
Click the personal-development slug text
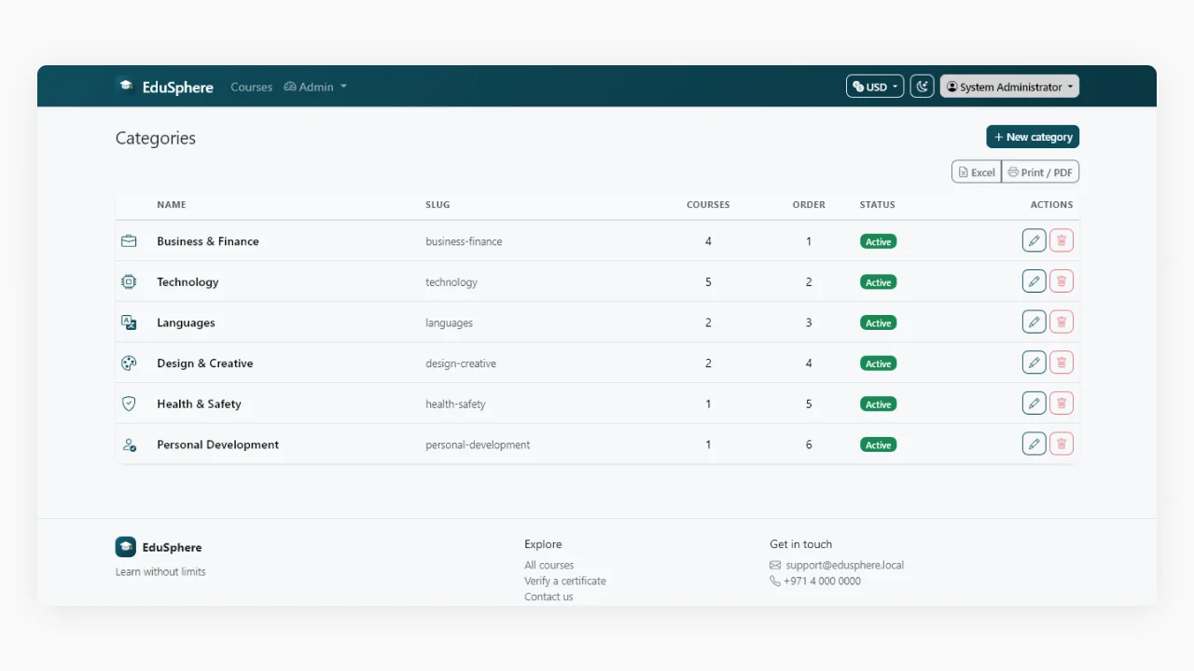[x=478, y=445]
